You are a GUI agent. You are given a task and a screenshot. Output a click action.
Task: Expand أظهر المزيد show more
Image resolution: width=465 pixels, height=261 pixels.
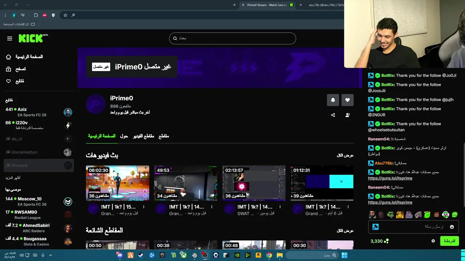(13, 178)
